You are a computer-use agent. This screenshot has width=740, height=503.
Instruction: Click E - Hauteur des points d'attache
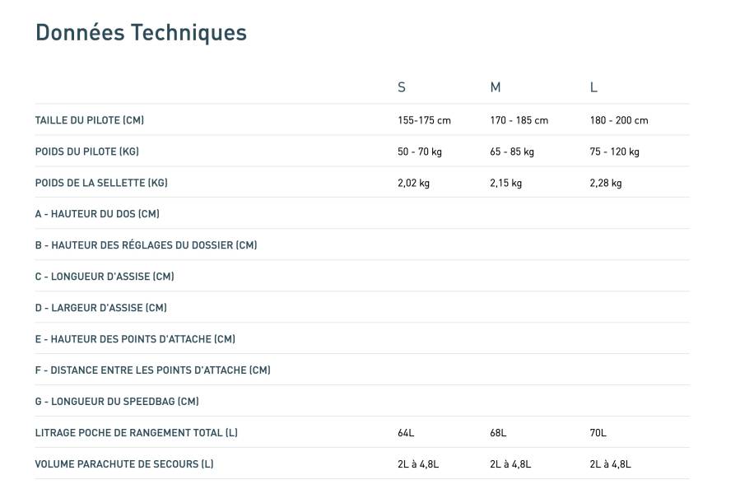(x=135, y=339)
